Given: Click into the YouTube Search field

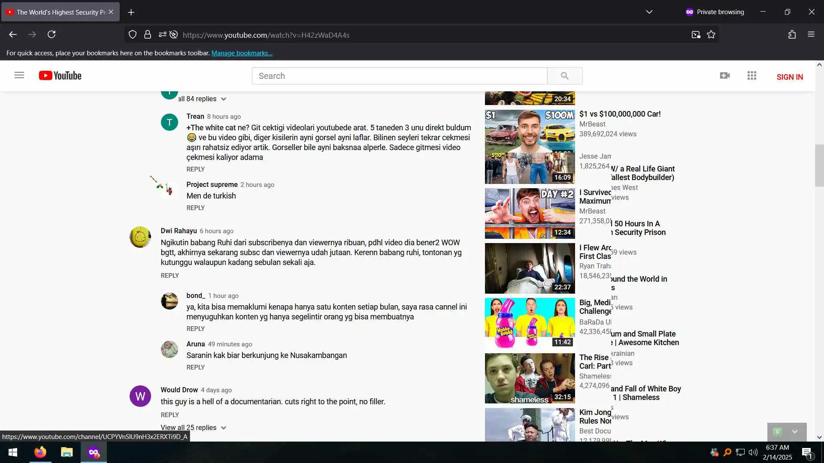Looking at the screenshot, I should pyautogui.click(x=399, y=76).
